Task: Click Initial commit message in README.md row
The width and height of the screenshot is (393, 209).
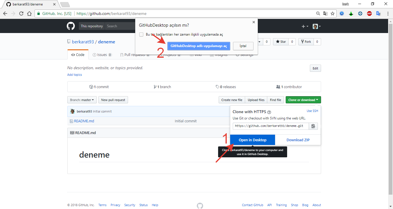Action: (x=186, y=121)
